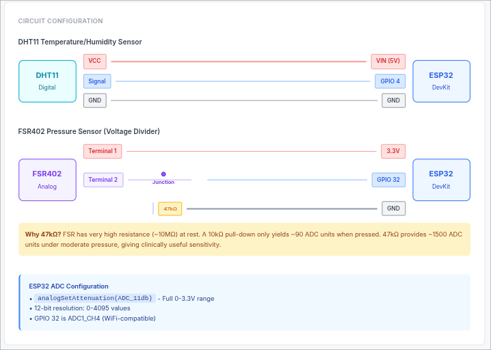
Task: Click the Terminal 1 label
Action: pos(103,151)
